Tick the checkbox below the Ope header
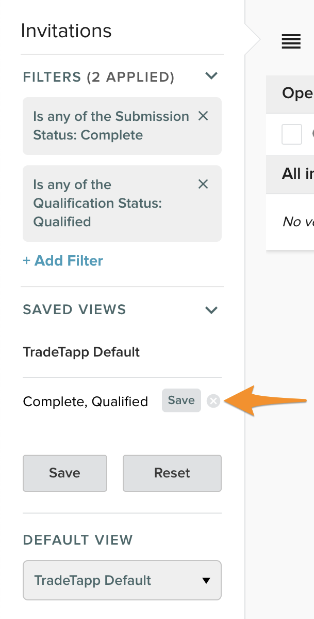This screenshot has height=619, width=314. click(292, 135)
